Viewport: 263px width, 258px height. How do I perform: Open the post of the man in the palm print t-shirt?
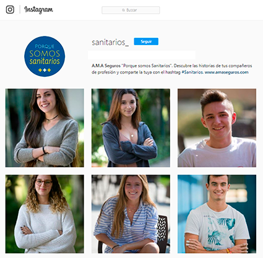(217, 214)
